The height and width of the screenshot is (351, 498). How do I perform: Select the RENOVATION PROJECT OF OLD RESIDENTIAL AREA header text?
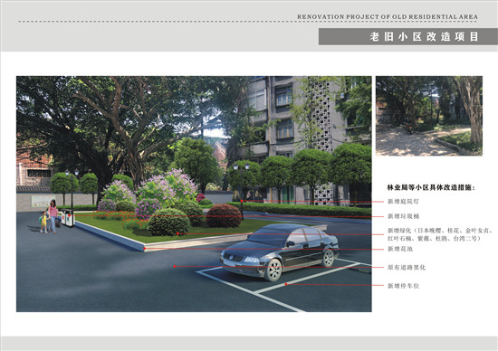[388, 17]
